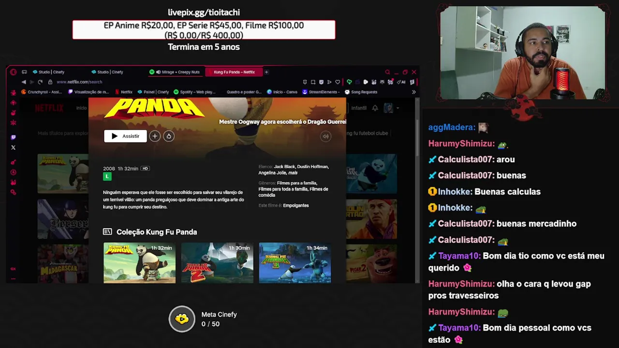Open Twitch from Opera sidebar
Image resolution: width=619 pixels, height=348 pixels.
(x=13, y=137)
